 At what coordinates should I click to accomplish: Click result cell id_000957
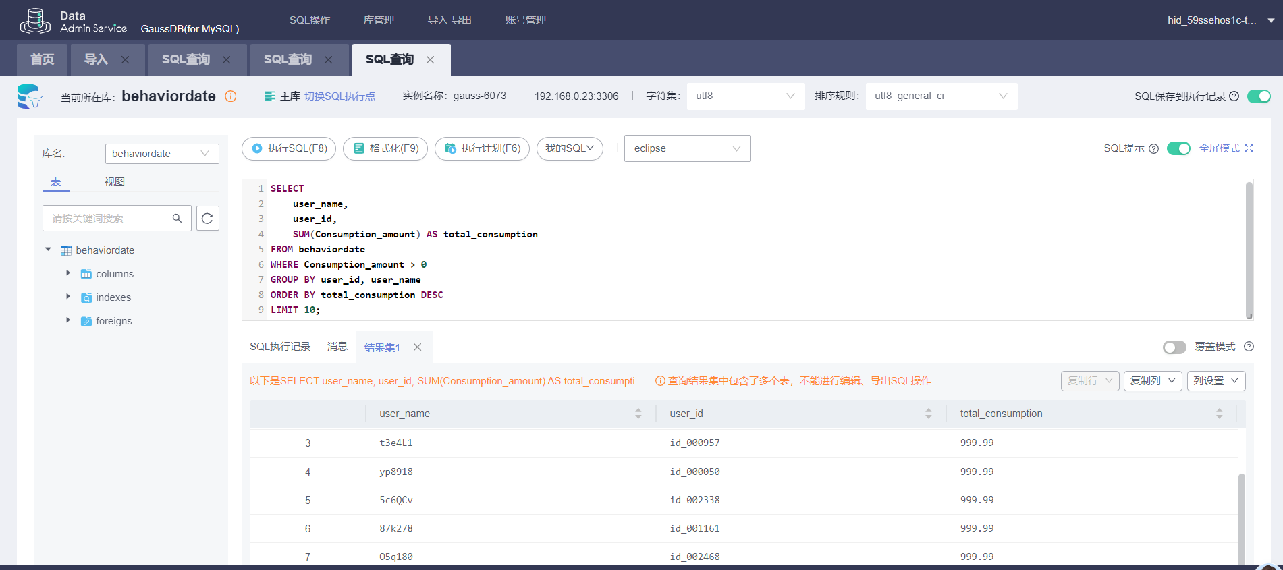tap(695, 443)
